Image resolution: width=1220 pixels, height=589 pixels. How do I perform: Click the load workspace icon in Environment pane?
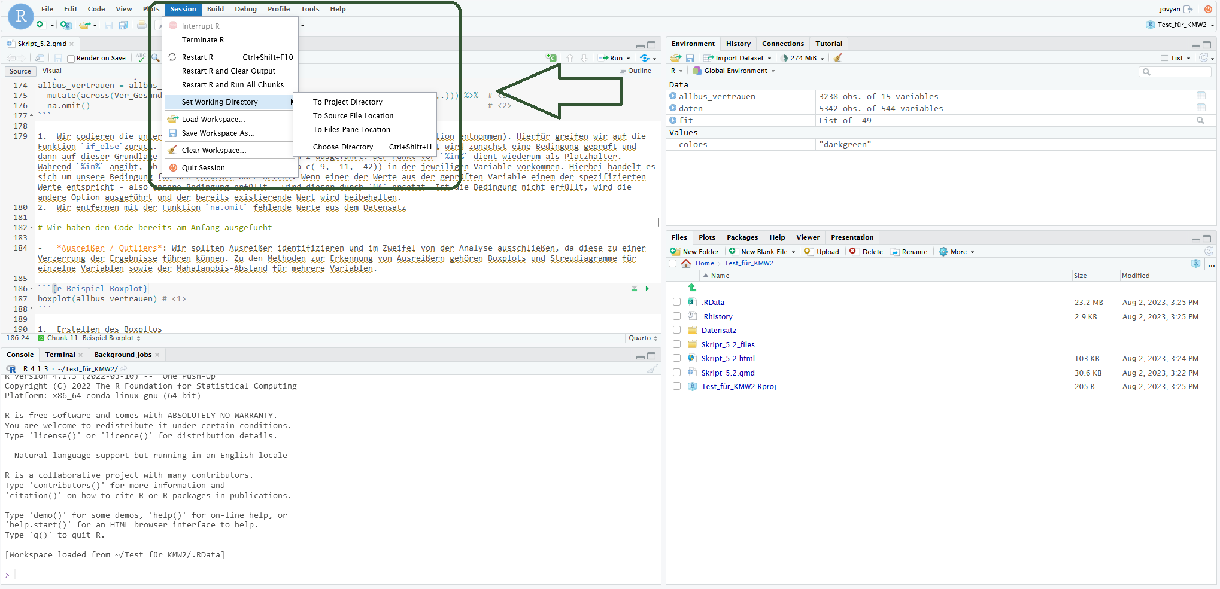click(676, 58)
